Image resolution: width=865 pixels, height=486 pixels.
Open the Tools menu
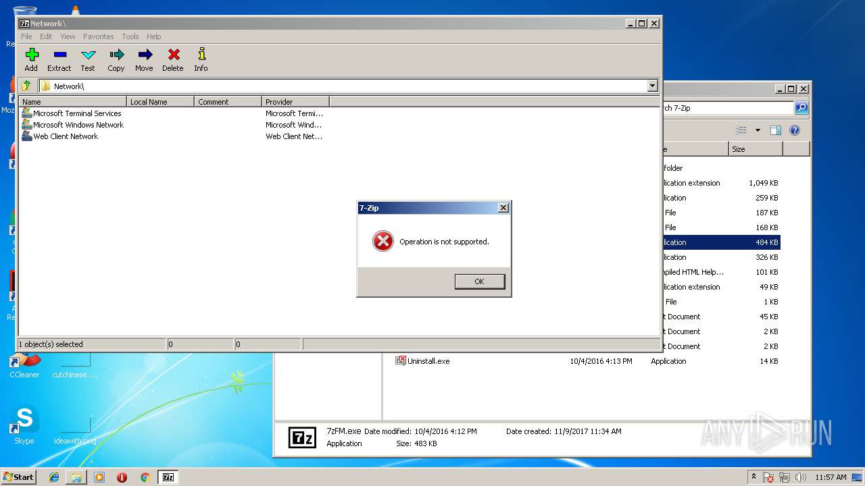pyautogui.click(x=130, y=36)
